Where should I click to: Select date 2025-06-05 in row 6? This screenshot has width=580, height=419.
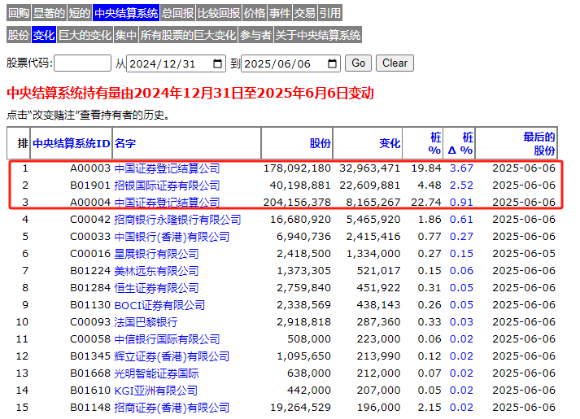click(x=524, y=253)
